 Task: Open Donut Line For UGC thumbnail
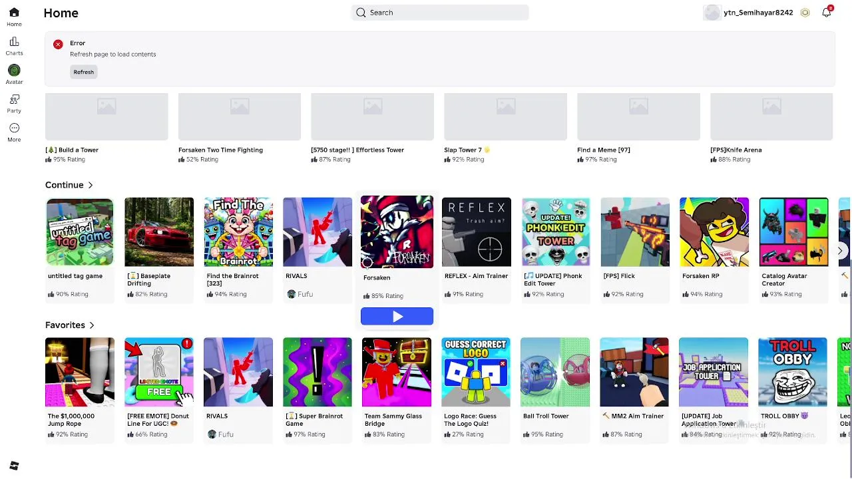(x=159, y=372)
